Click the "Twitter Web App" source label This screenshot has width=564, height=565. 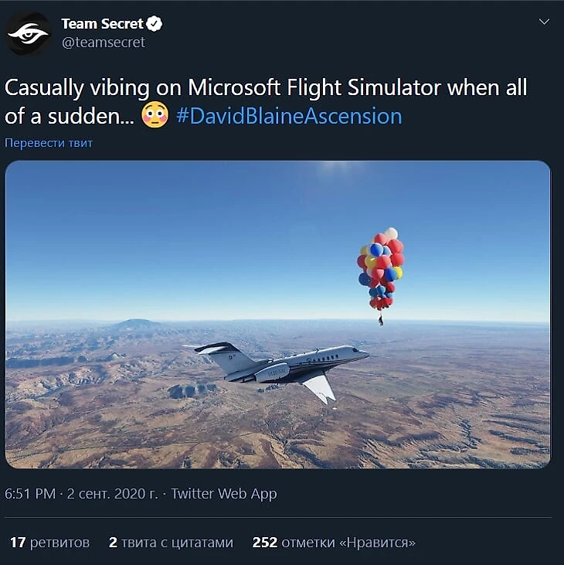coord(223,493)
